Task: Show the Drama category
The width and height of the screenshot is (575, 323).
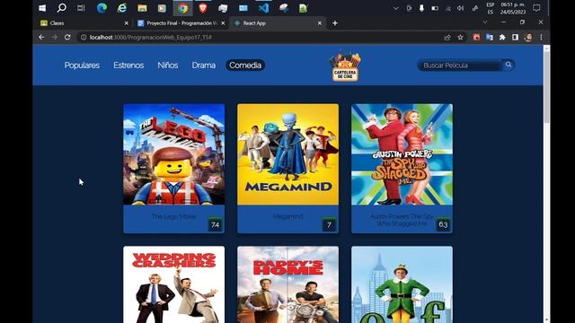Action: (x=204, y=65)
